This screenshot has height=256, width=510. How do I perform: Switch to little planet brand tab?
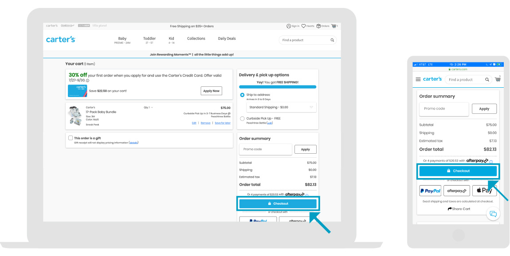(x=99, y=26)
